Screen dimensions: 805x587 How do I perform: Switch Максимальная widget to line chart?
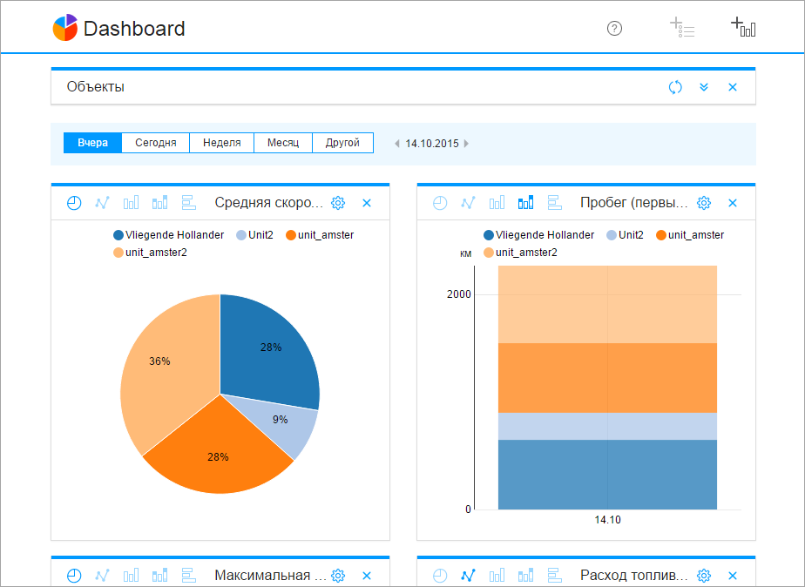pos(102,576)
